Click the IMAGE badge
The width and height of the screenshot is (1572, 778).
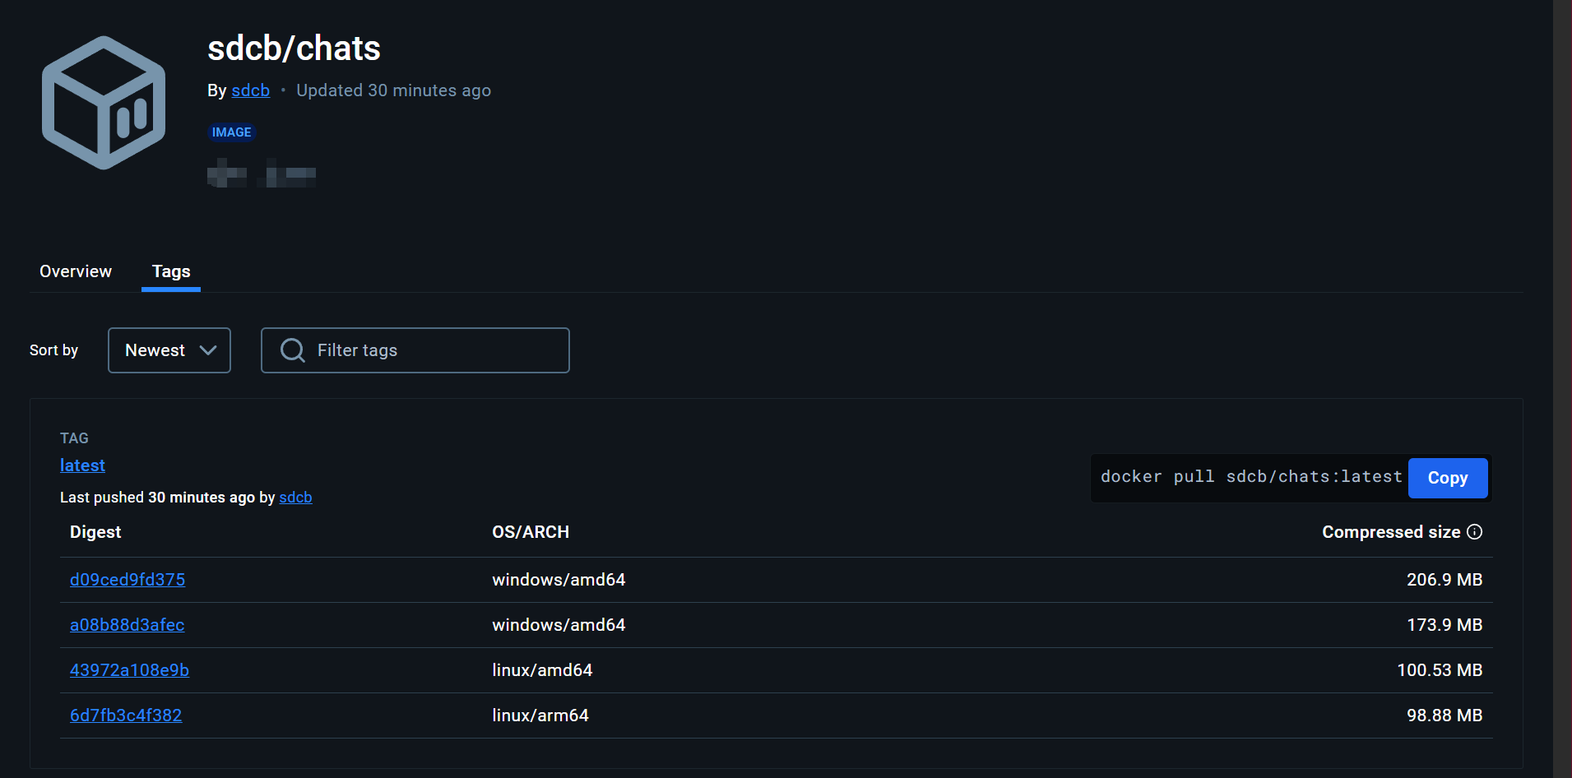232,132
